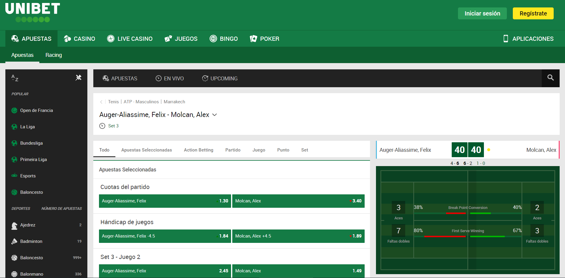Bet Molcan Set 3 Juego 2 at 1.49

click(298, 271)
